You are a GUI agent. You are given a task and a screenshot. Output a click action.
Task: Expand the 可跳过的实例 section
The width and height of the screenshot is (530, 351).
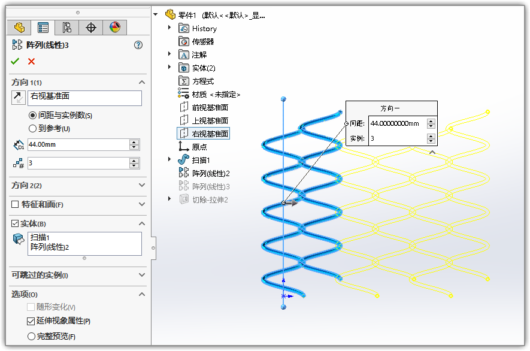[x=142, y=275]
